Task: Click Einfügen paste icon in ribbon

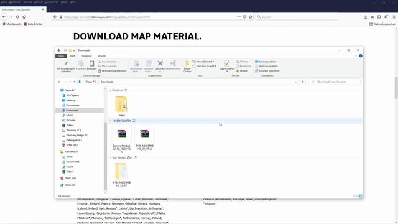Action: (91, 63)
